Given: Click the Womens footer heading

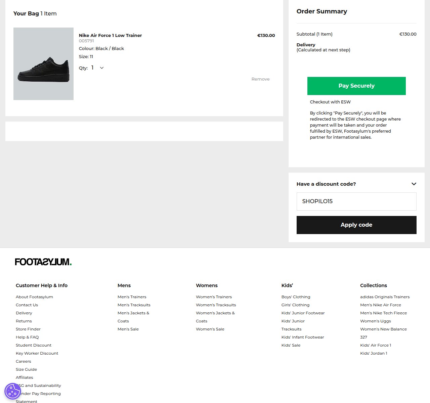Looking at the screenshot, I should coord(207,285).
